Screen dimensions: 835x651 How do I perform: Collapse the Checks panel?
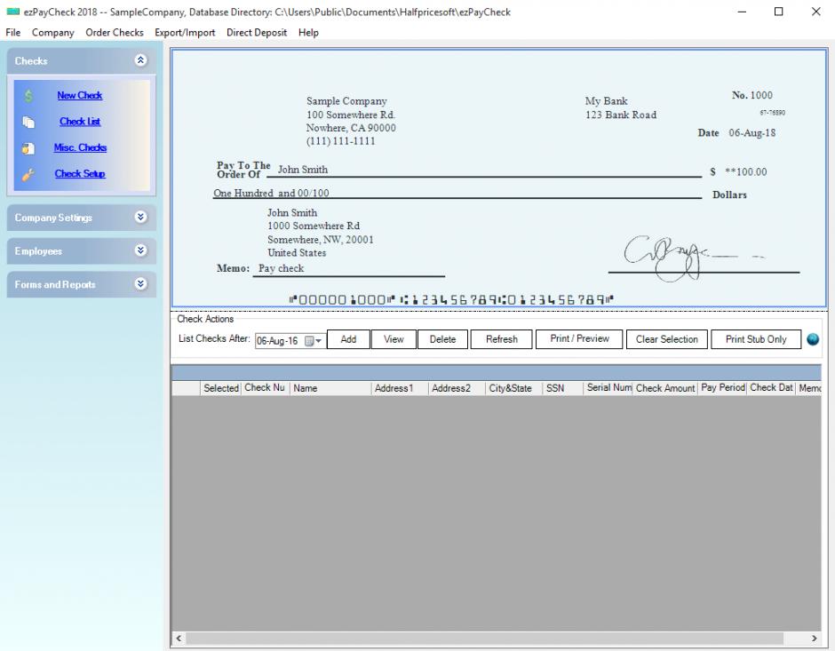[x=140, y=60]
